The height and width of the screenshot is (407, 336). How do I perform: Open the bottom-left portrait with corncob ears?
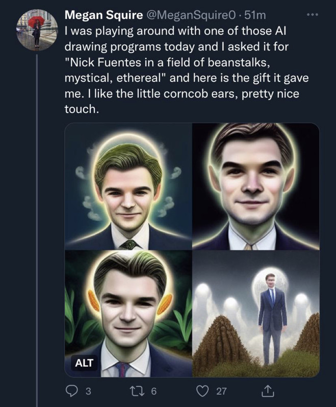[x=128, y=313]
